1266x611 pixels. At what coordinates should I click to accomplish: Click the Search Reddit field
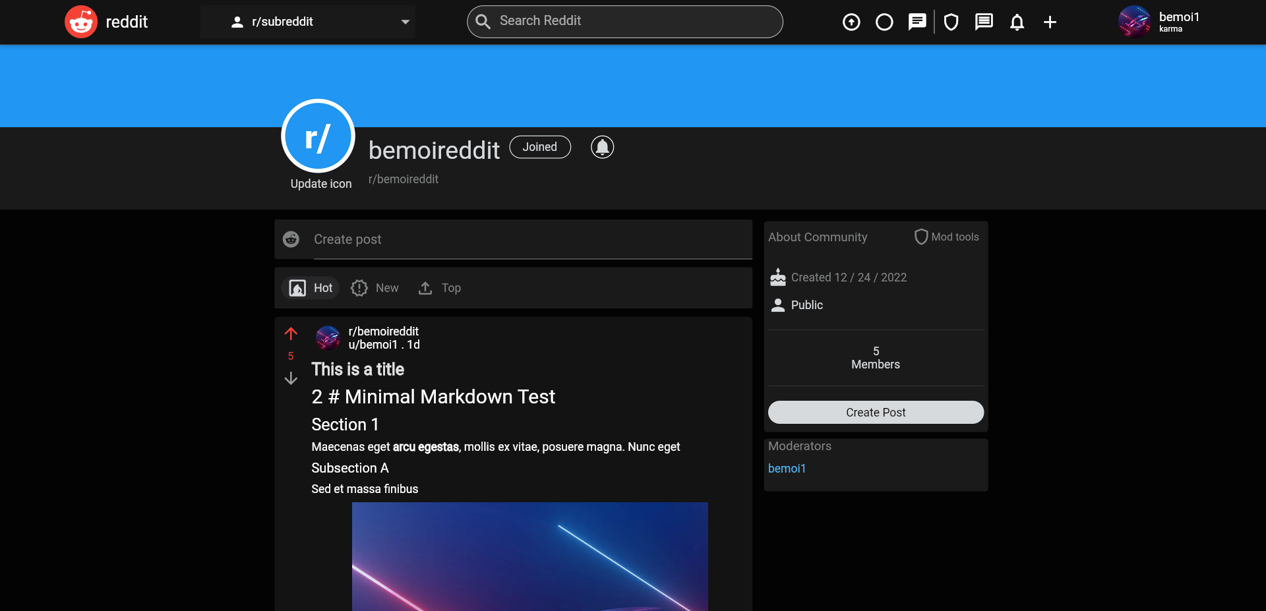click(x=624, y=22)
